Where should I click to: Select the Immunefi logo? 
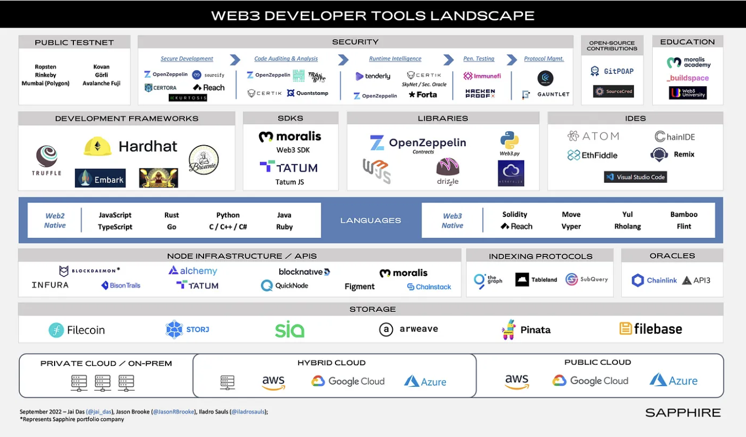point(482,76)
